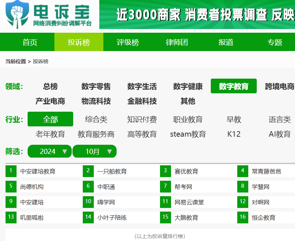Open the 2024 year dropdown
Viewport: 295px width, 241px height.
coord(50,151)
